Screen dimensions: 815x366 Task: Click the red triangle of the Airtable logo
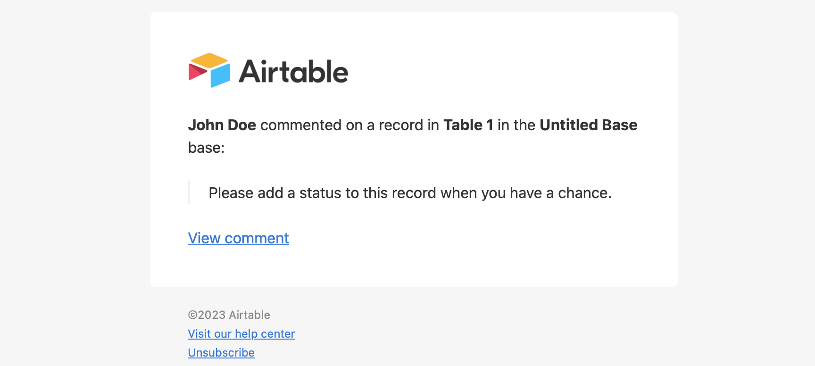click(197, 72)
